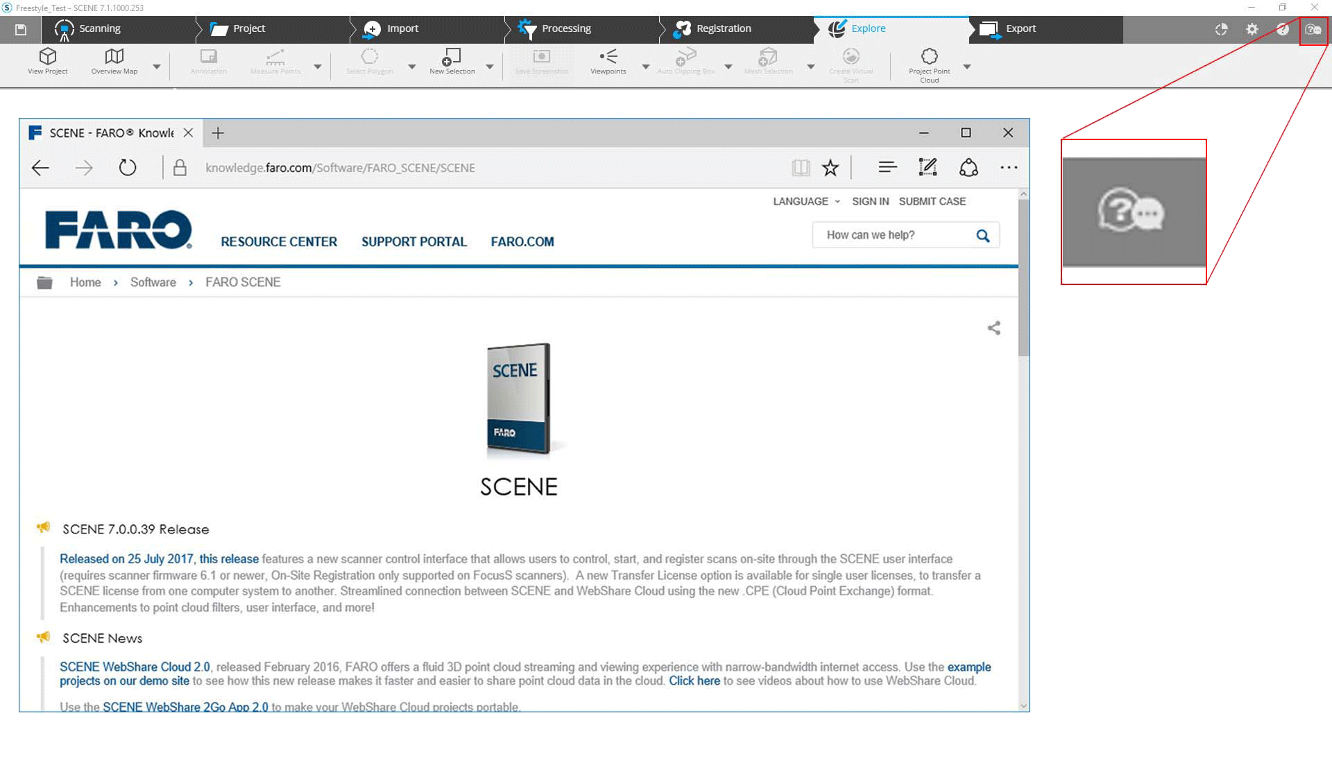Click the Home breadcrumb link
Image resolution: width=1332 pixels, height=763 pixels.
[85, 282]
